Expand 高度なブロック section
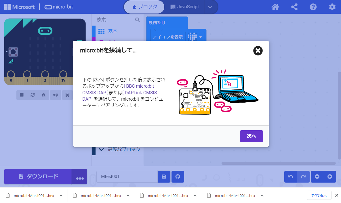Screen dimensions: 341x203 pos(118,149)
